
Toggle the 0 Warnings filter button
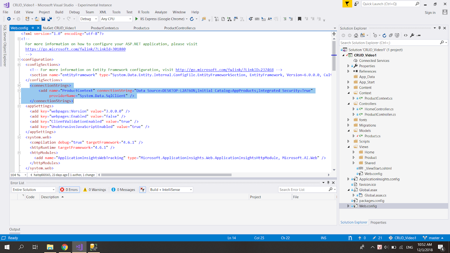(94, 189)
